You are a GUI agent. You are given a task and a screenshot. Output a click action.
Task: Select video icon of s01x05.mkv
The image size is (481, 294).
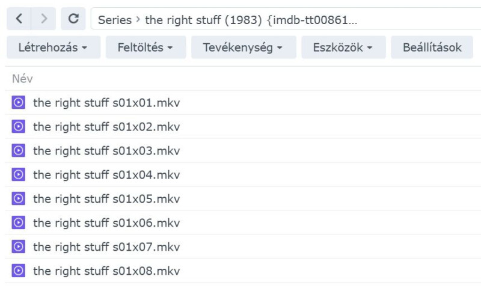click(x=19, y=198)
